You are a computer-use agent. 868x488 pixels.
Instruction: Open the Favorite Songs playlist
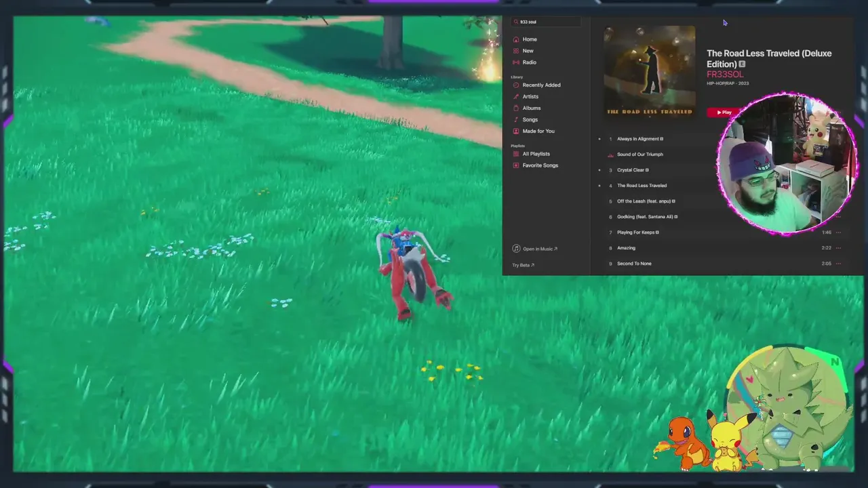(x=540, y=165)
